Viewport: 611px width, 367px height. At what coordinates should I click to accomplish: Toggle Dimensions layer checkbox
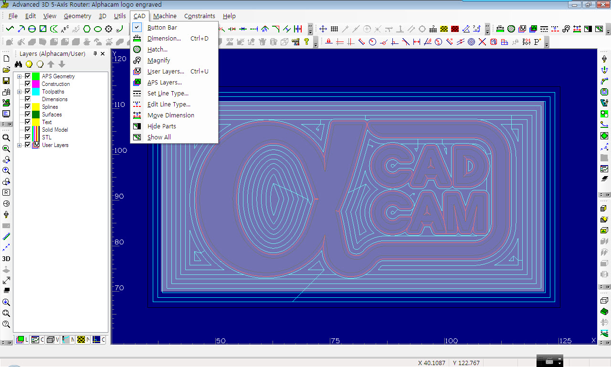(x=28, y=99)
